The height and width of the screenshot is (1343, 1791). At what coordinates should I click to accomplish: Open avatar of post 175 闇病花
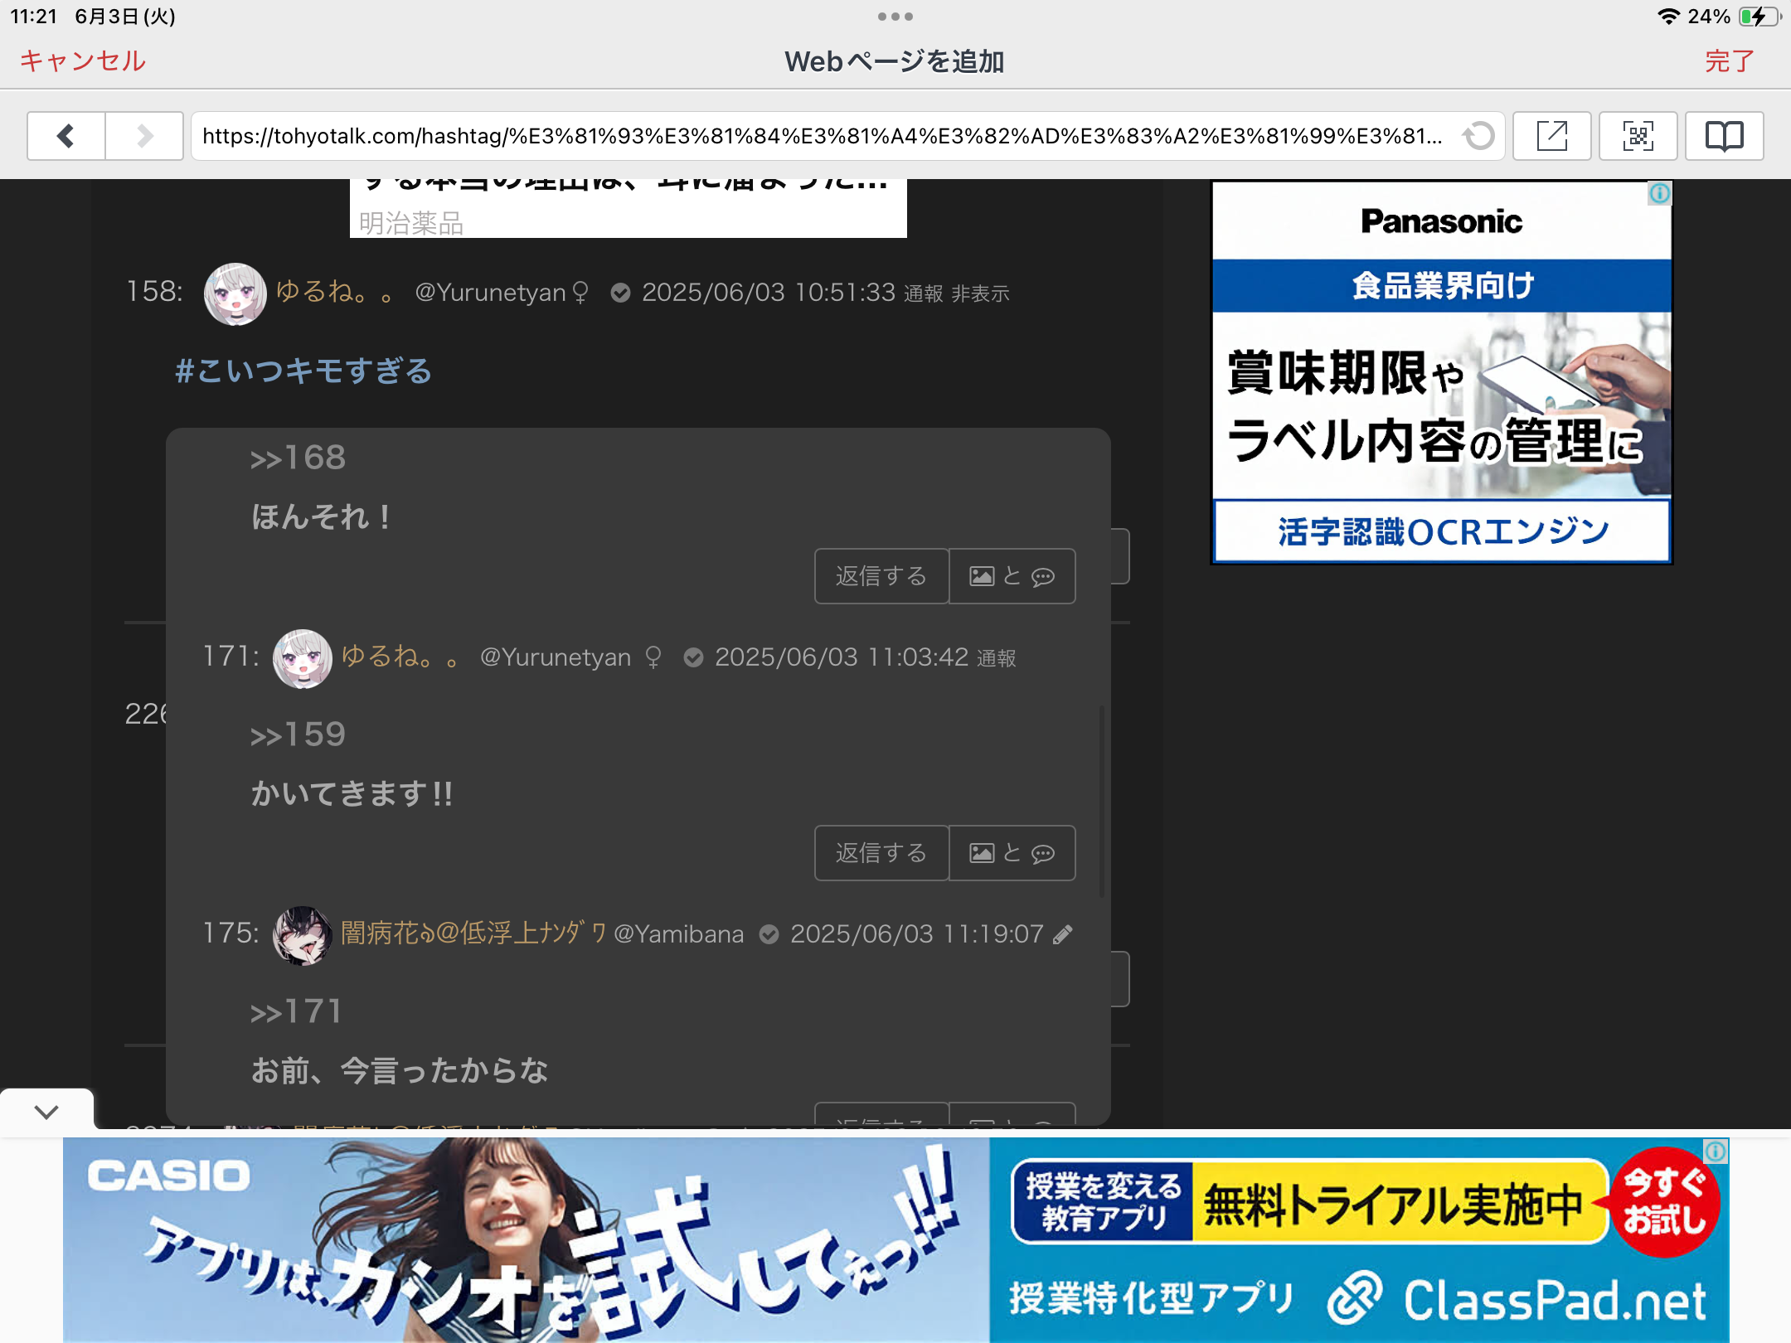pyautogui.click(x=303, y=935)
